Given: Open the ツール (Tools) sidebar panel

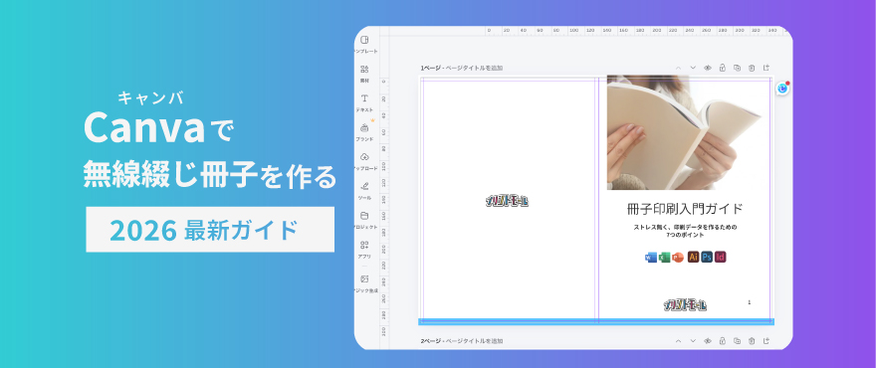Looking at the screenshot, I should pyautogui.click(x=364, y=191).
